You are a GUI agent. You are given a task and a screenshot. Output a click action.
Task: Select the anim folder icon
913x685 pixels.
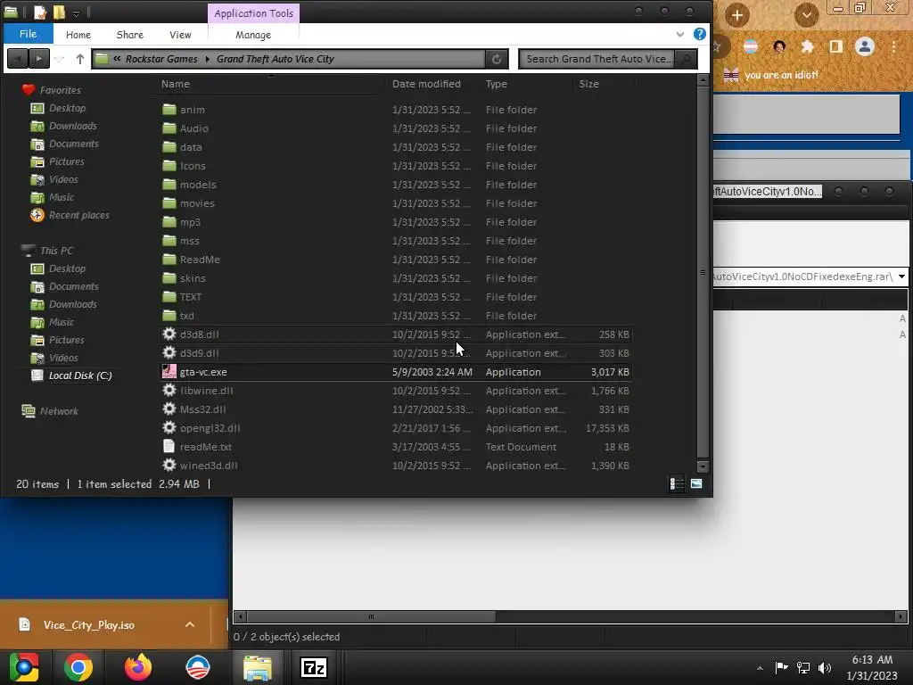click(x=169, y=110)
